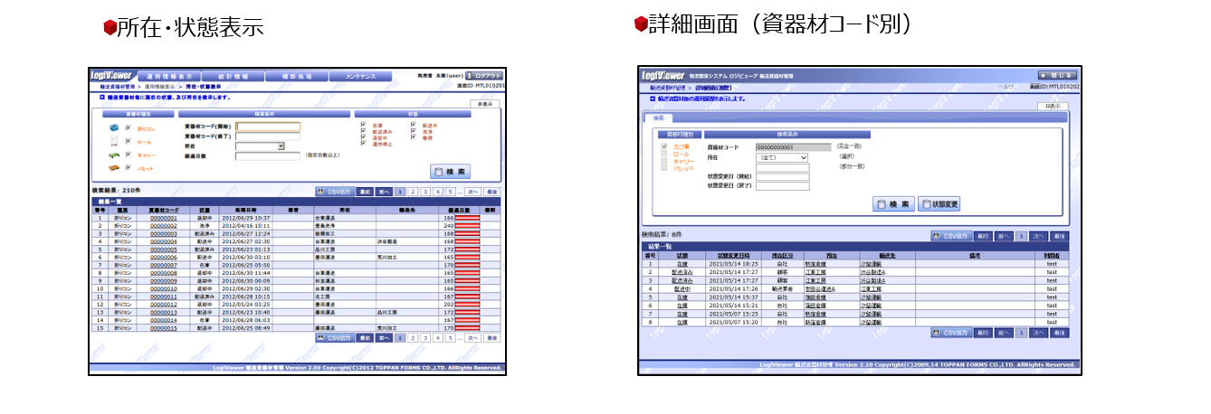Click top 次へ button in left window

[x=472, y=192]
